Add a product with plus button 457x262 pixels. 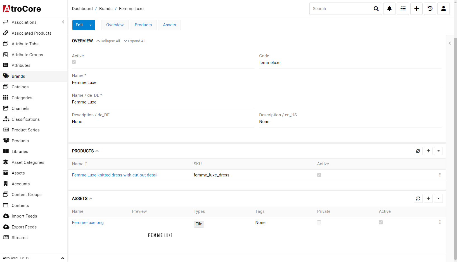pyautogui.click(x=428, y=151)
